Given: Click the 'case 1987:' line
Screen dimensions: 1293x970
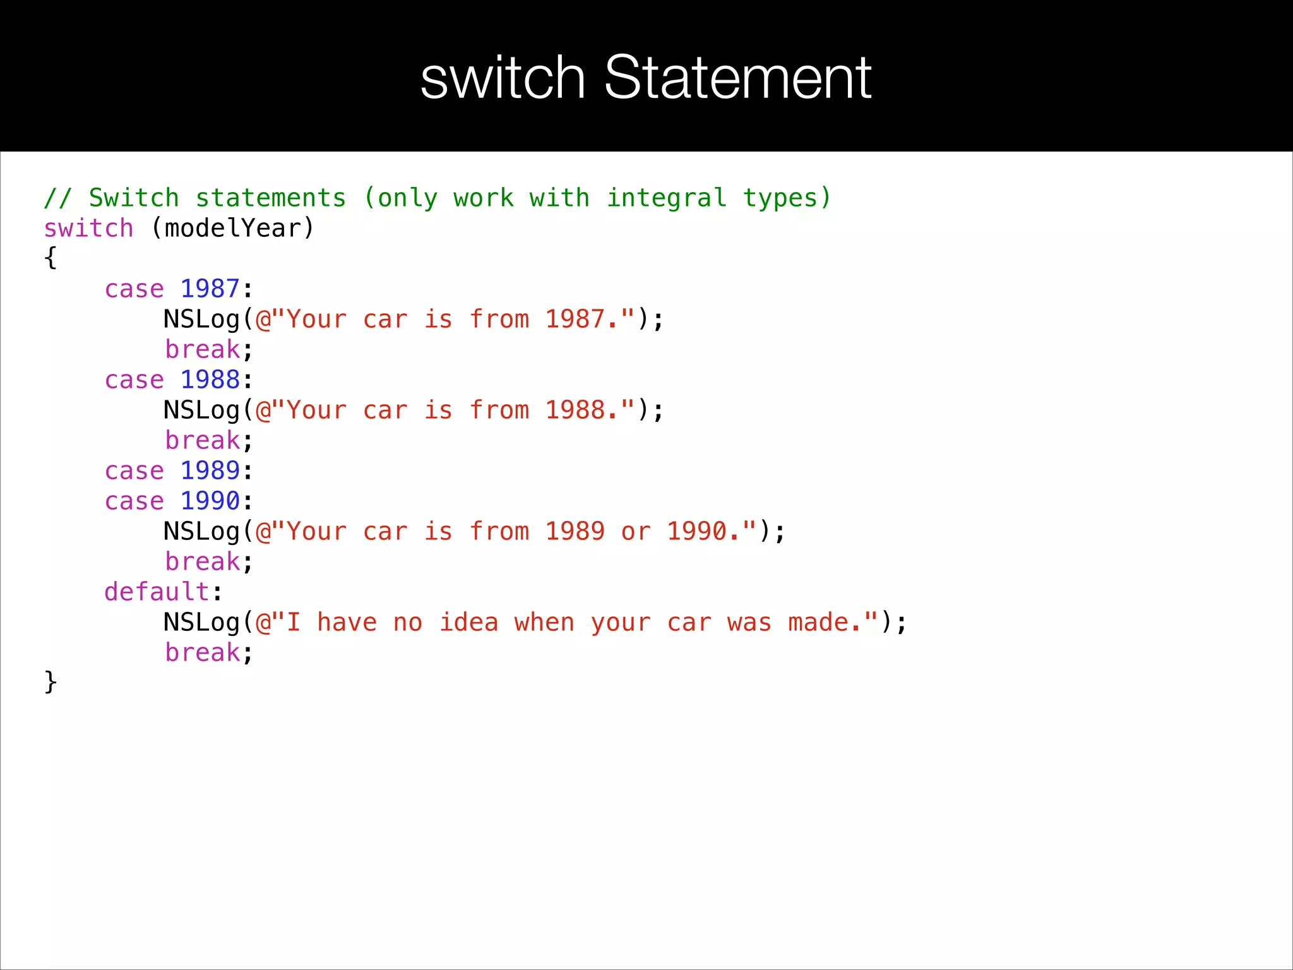Looking at the screenshot, I should [179, 289].
